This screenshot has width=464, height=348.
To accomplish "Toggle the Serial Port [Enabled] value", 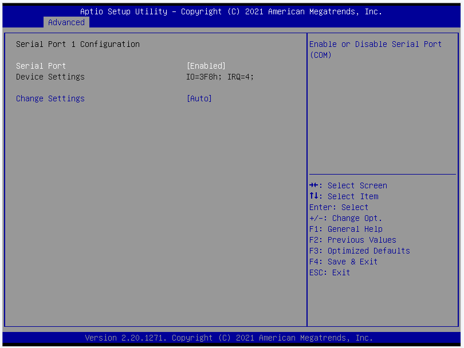I will [x=206, y=66].
